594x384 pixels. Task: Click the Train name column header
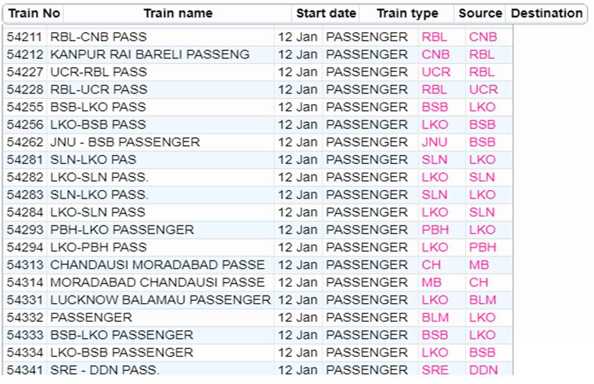176,13
